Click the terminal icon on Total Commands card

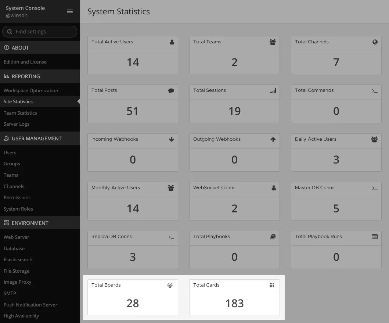pos(375,91)
